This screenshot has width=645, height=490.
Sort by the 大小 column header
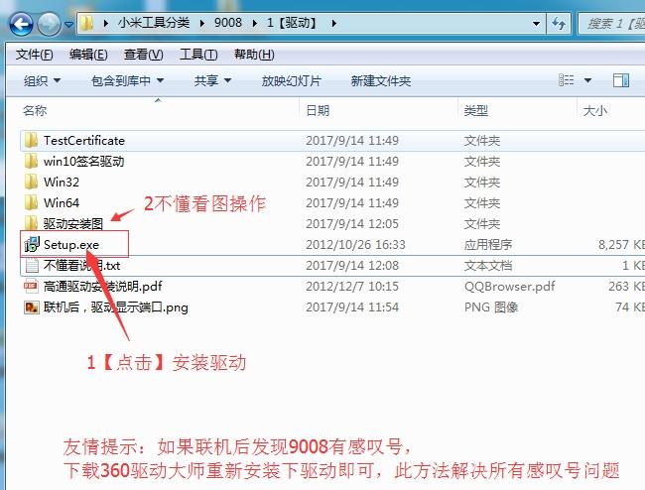[595, 110]
